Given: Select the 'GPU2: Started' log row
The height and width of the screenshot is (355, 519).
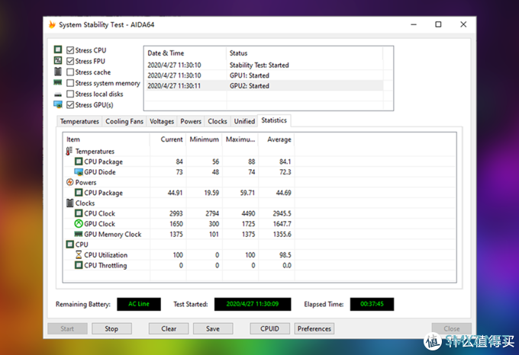Looking at the screenshot, I should click(x=264, y=86).
